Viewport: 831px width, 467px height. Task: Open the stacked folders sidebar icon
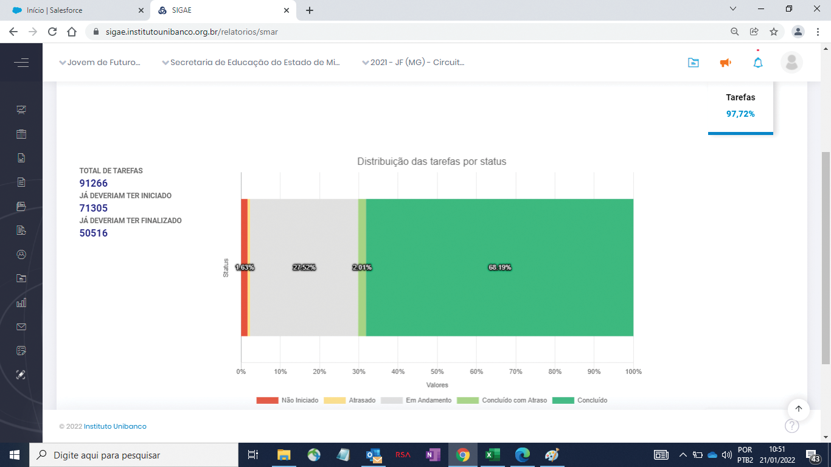point(21,206)
